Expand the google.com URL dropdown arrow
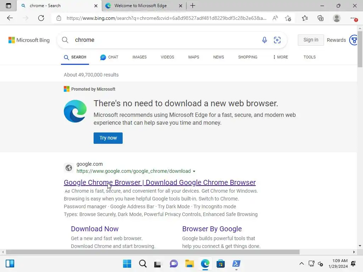 coord(194,171)
